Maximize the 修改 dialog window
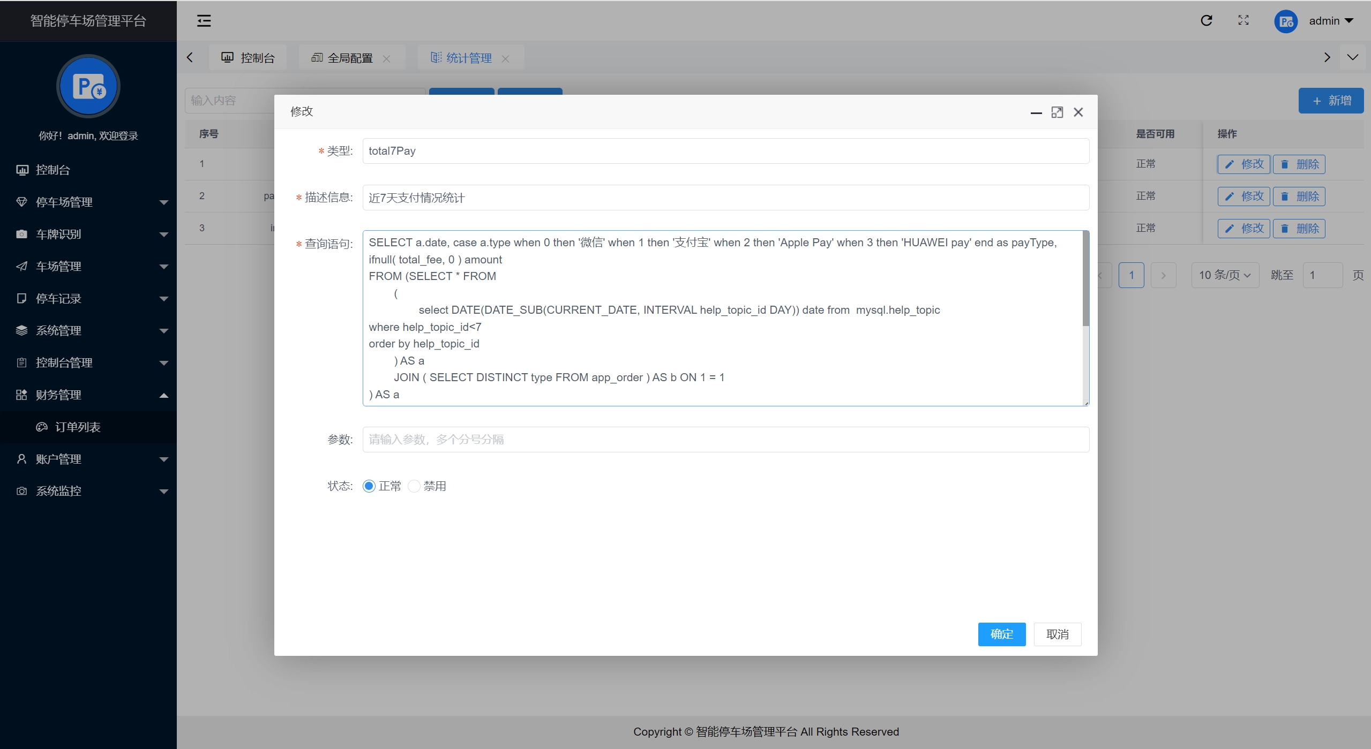Viewport: 1371px width, 749px height. tap(1057, 112)
